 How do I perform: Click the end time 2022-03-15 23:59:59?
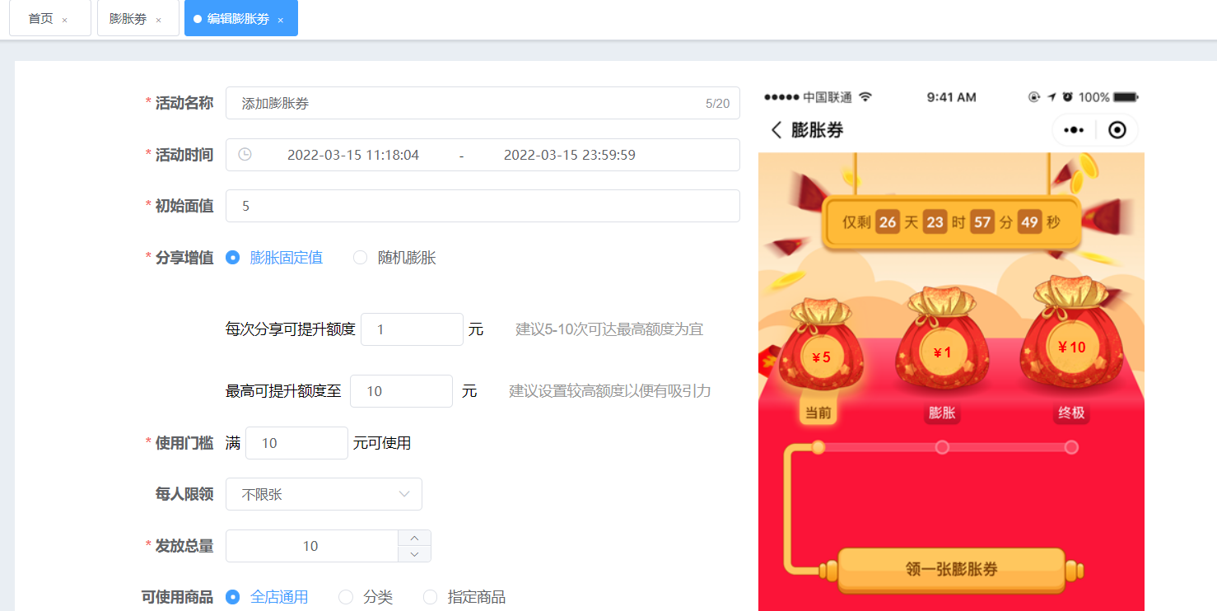pos(570,155)
